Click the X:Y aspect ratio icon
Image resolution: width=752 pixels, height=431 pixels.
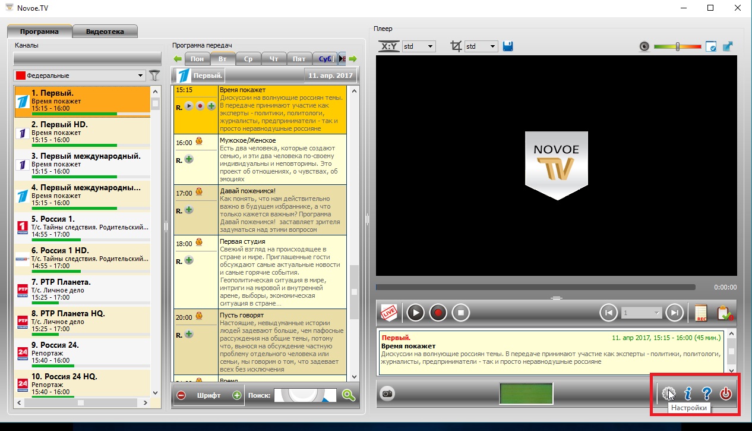pos(389,46)
